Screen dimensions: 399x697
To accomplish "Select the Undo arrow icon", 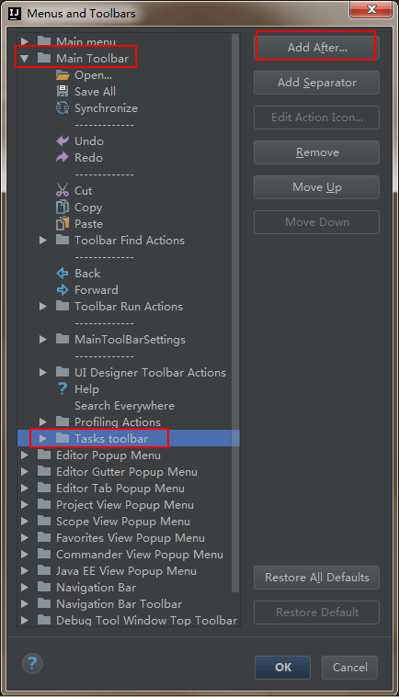I will (63, 141).
